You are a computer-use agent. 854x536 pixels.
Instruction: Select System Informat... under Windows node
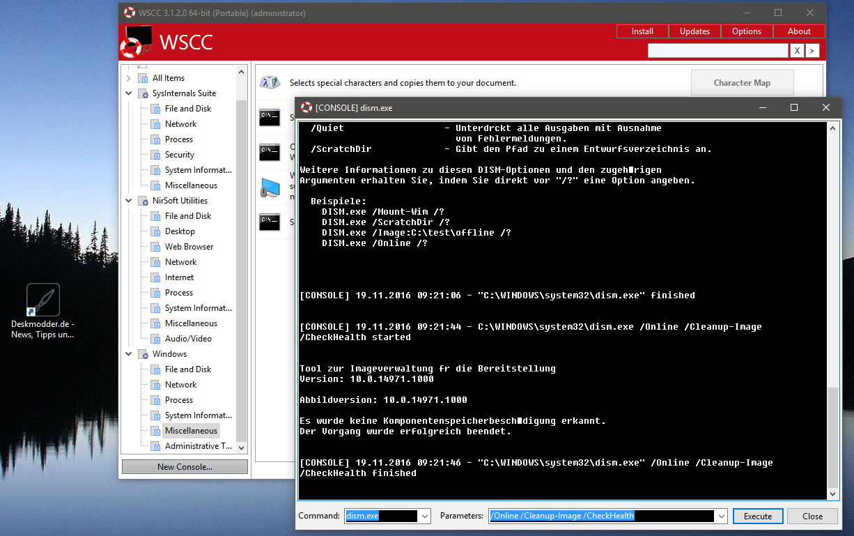[x=199, y=415]
